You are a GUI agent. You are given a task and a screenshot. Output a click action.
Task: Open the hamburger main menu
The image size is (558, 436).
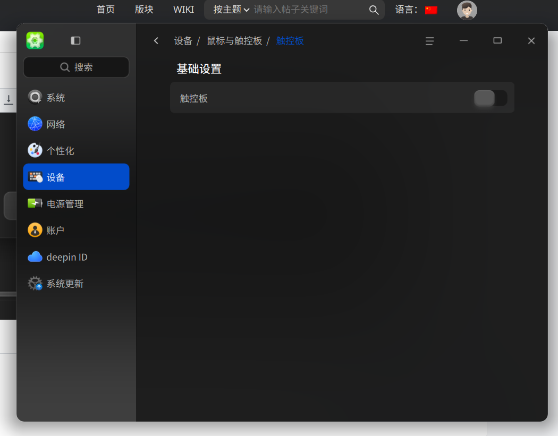429,41
